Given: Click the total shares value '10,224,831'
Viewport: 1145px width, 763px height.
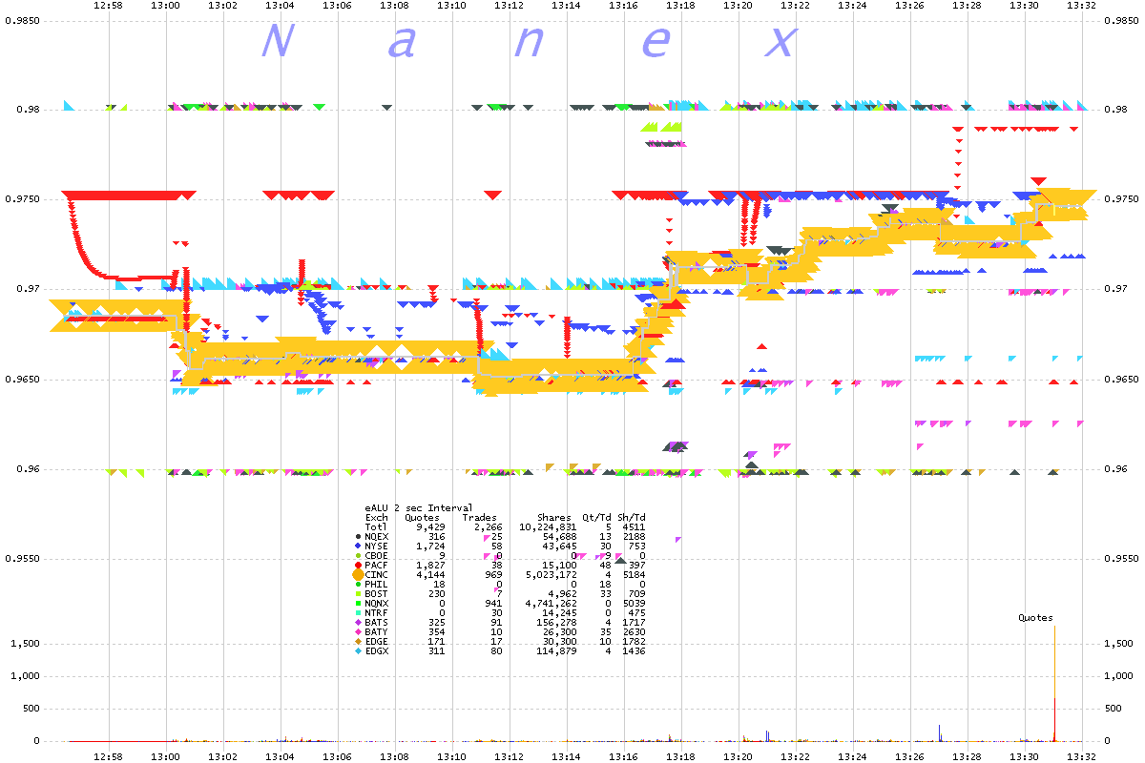Looking at the screenshot, I should (548, 527).
